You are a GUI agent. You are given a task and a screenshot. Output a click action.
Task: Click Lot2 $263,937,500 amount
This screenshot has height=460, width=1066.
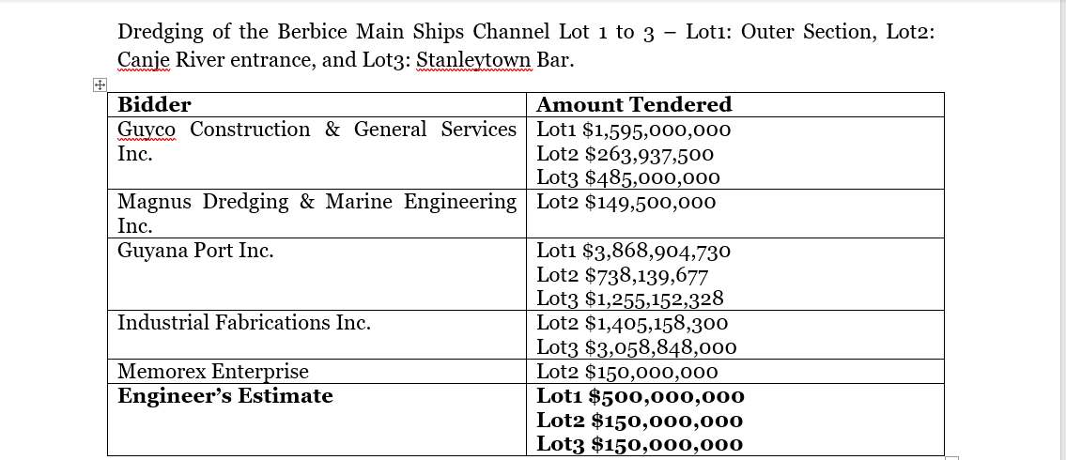625,154
